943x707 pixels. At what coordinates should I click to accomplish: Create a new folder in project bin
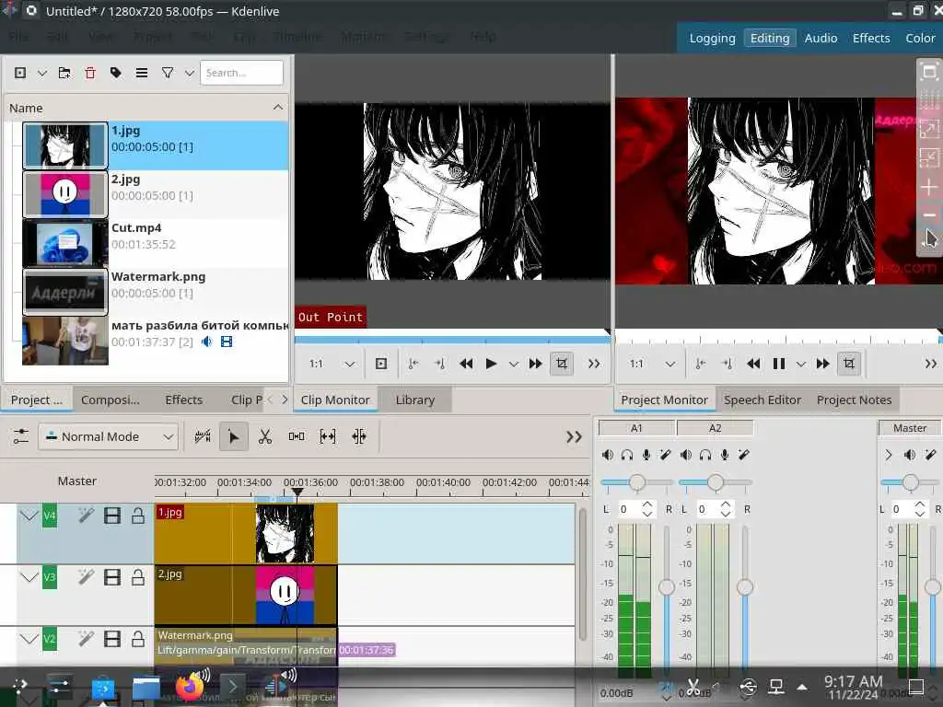64,73
